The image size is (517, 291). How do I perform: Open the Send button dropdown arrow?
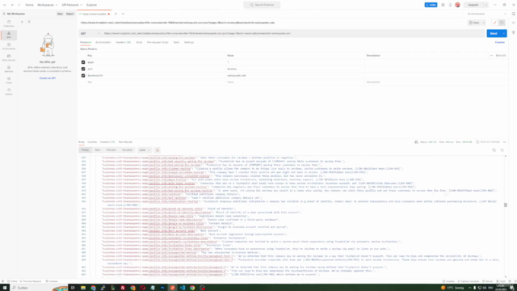click(x=504, y=33)
